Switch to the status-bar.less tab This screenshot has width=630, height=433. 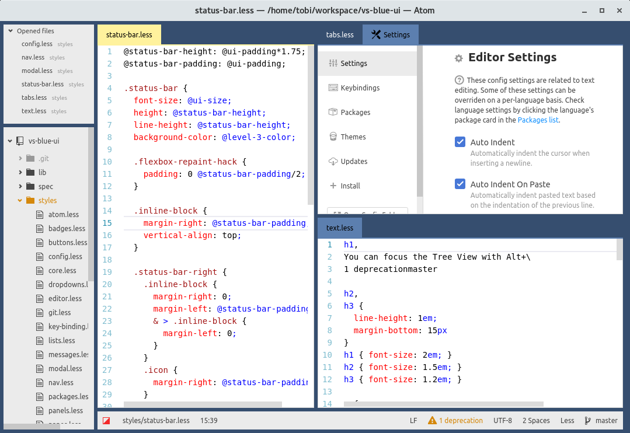129,34
